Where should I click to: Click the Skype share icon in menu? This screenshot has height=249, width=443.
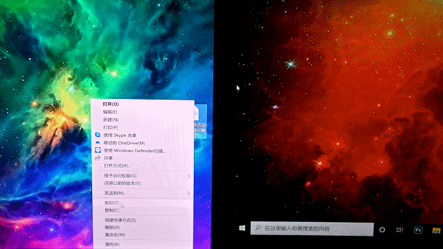(x=98, y=135)
